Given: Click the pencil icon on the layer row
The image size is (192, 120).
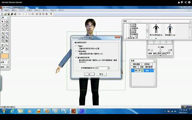Looking at the screenshot, I should pos(139,70).
